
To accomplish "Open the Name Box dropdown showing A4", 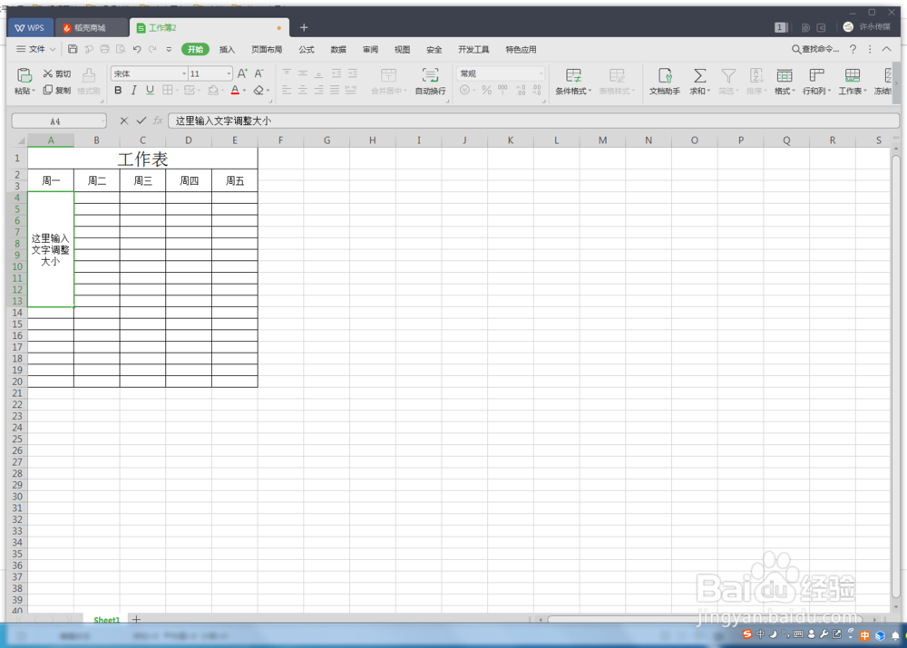I will (103, 121).
